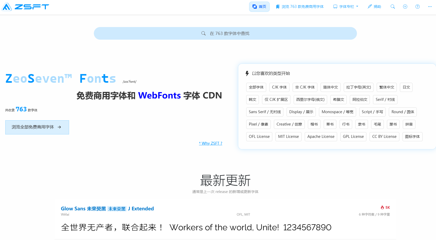436x240 pixels.
Task: Click the fire popularity icon showing 5K
Action: pyautogui.click(x=382, y=207)
